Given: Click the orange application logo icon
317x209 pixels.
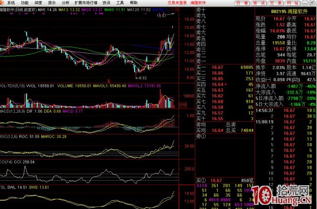Looking at the screenshot, I should [x=2, y=2].
